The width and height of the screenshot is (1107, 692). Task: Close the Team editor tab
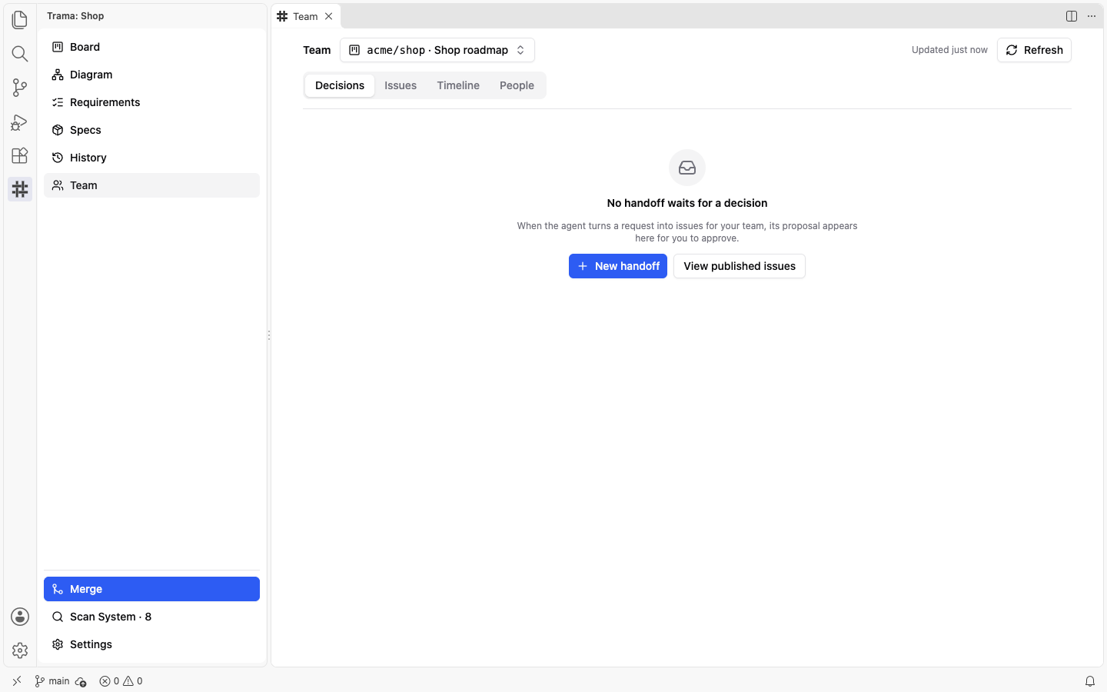coord(328,16)
